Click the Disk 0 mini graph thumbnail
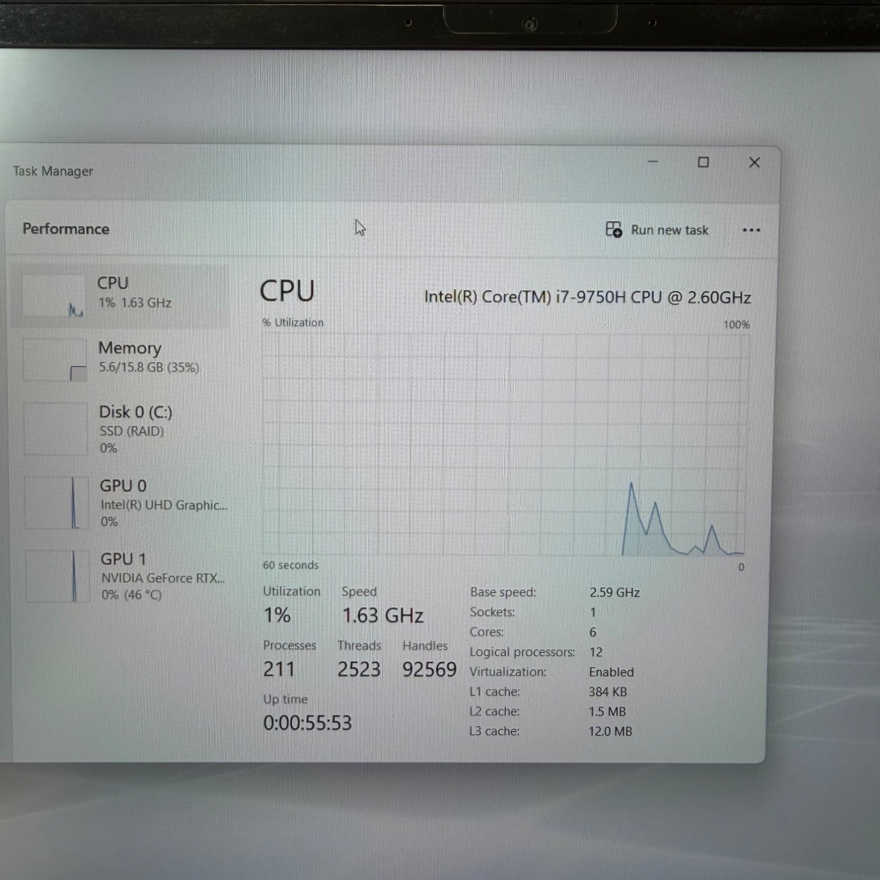 click(56, 429)
